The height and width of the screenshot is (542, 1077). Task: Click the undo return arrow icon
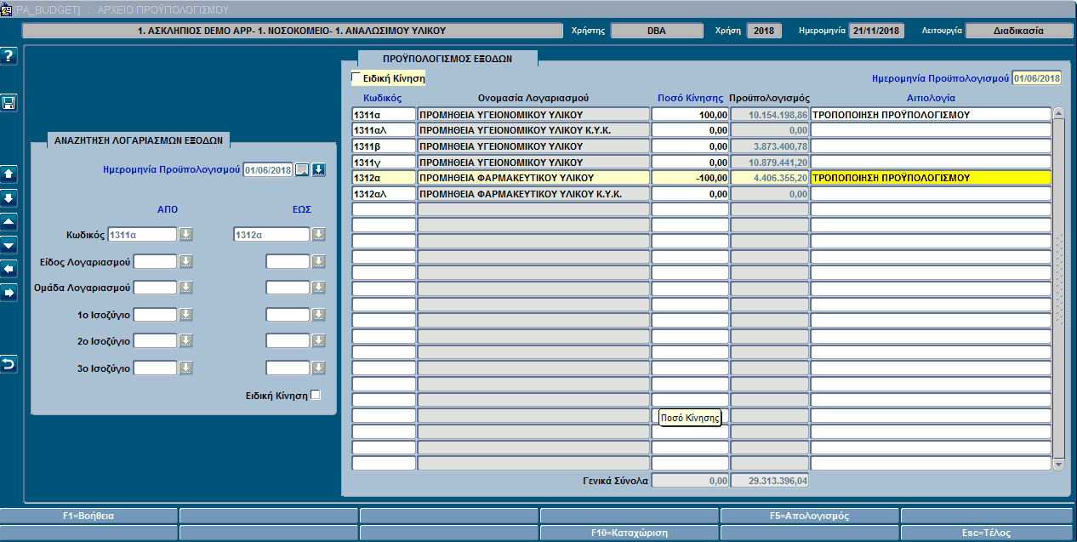tap(9, 364)
